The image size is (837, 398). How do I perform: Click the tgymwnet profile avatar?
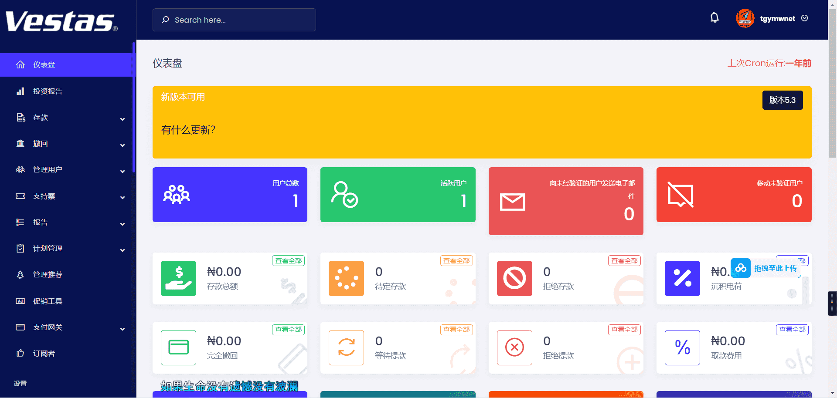pos(745,18)
